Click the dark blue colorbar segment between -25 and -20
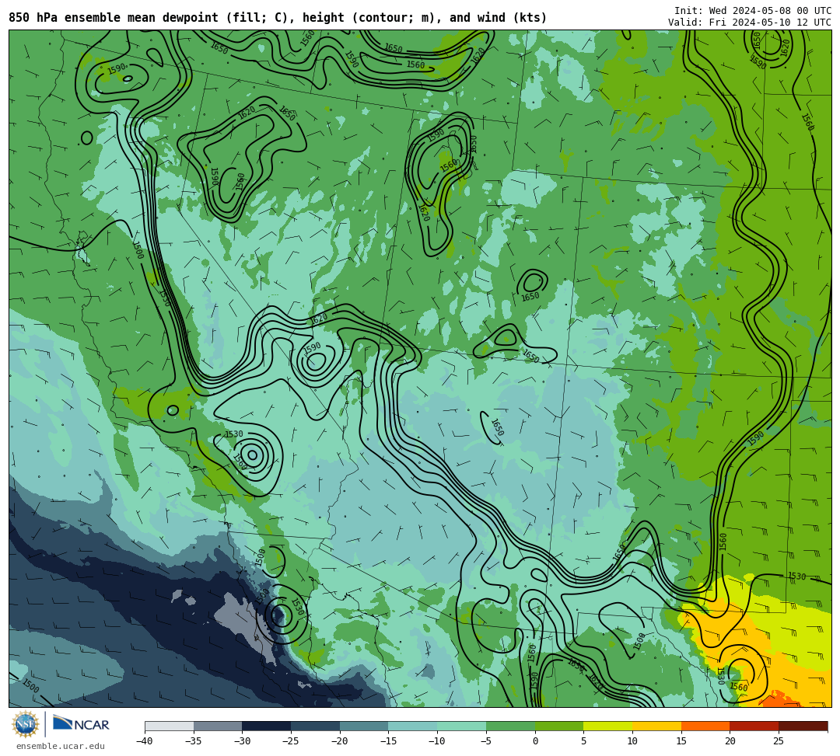Image resolution: width=840 pixels, height=756 pixels. [x=316, y=726]
